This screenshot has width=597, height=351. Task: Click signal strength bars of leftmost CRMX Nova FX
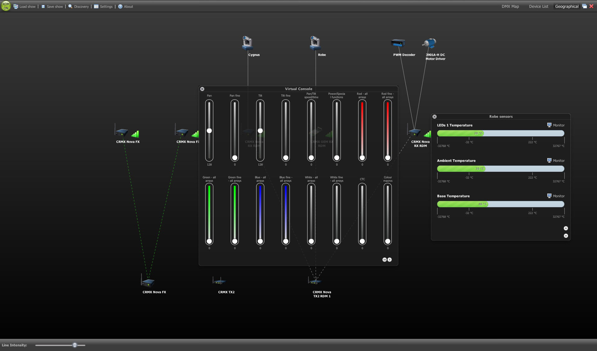click(135, 134)
